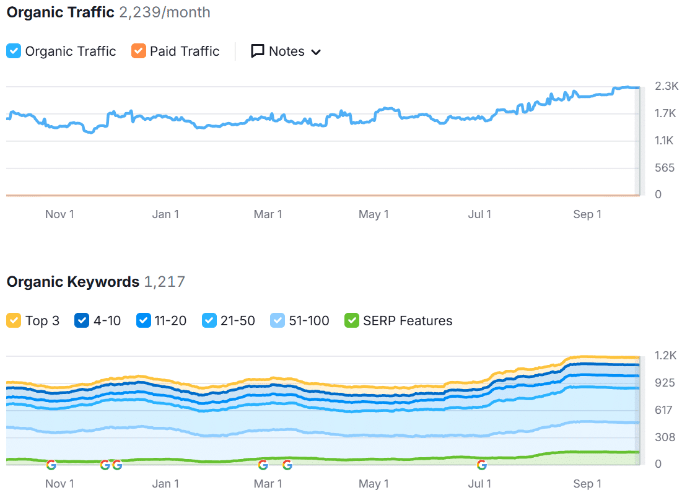Toggle the Paid Traffic checkbox

139,51
